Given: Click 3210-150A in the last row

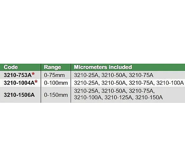Looking at the screenshot, I should tap(149, 97).
